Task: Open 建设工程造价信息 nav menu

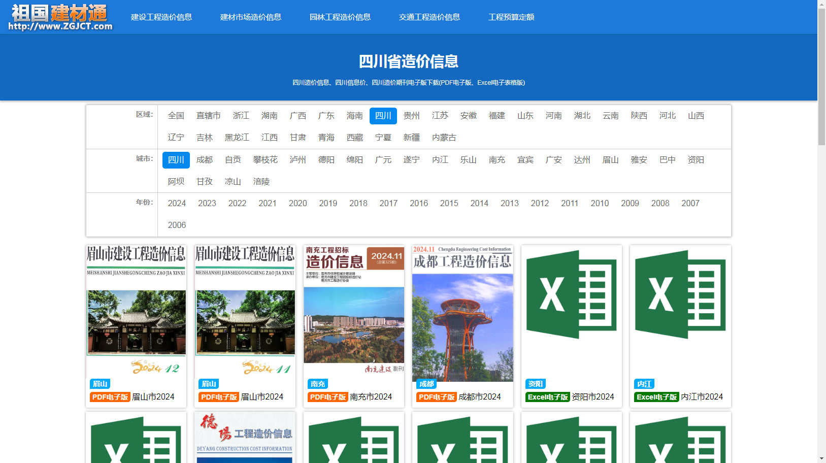Action: click(x=161, y=17)
